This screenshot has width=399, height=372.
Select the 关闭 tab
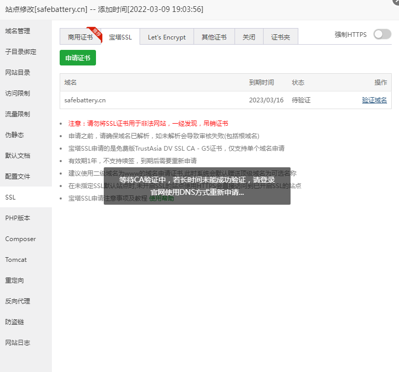tap(249, 37)
